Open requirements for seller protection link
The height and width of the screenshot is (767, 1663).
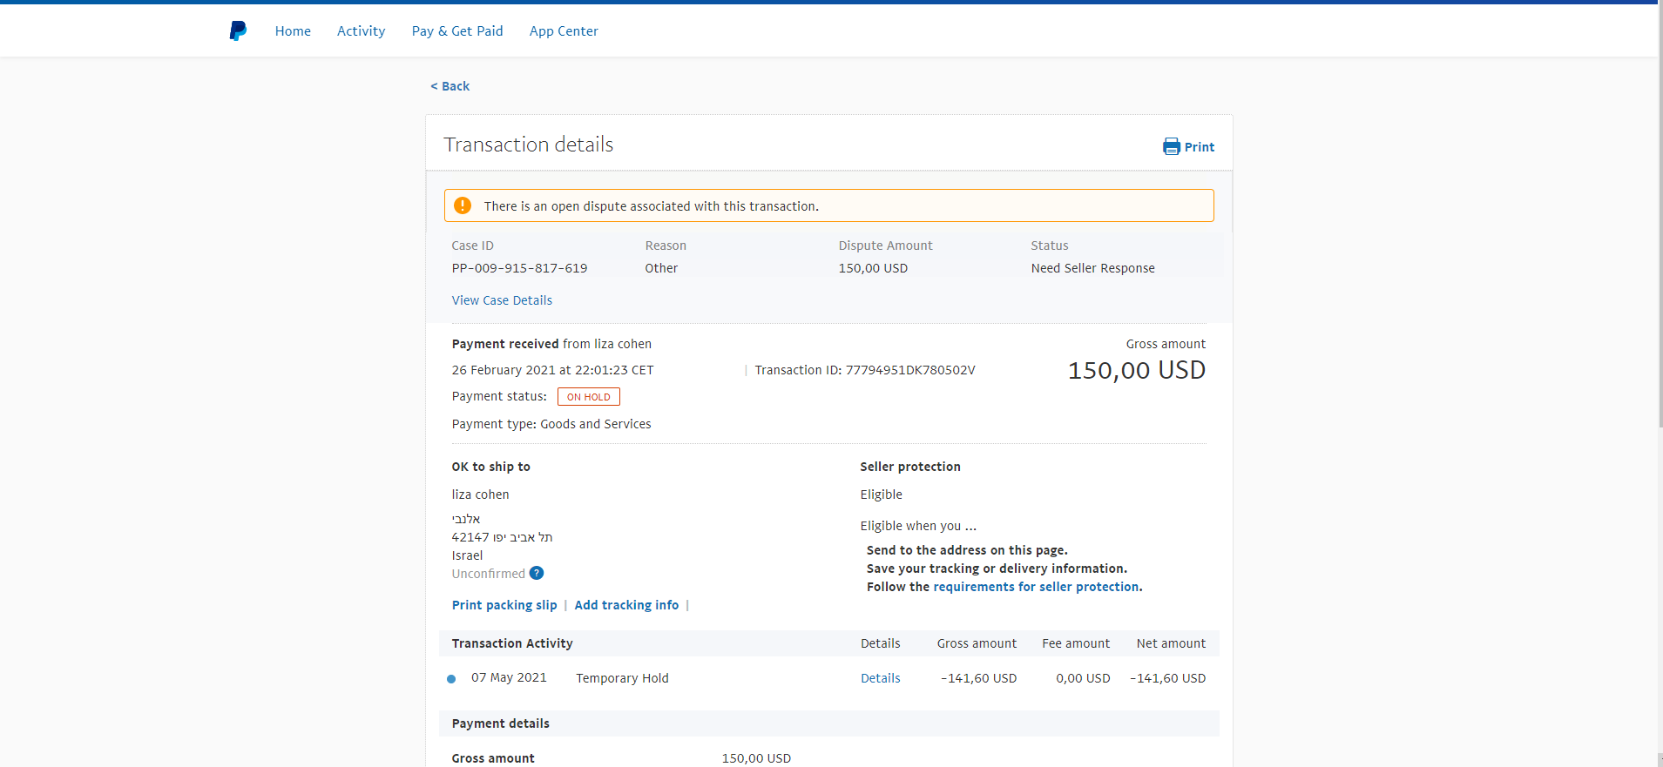[x=1036, y=587]
